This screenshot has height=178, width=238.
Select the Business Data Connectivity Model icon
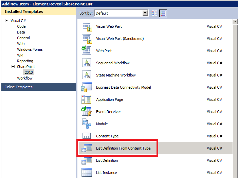coord(87,87)
